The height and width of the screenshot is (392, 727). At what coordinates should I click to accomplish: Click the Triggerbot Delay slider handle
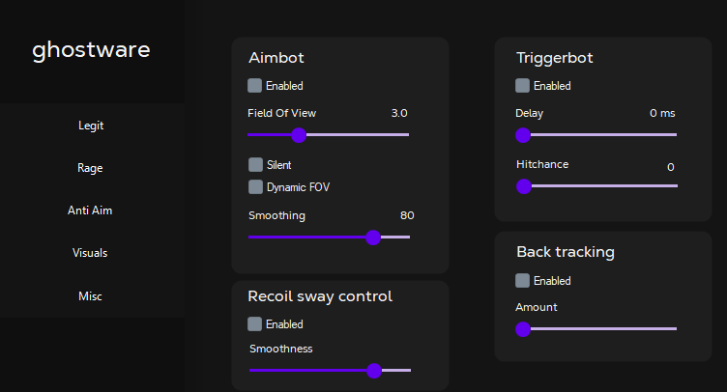coord(524,135)
